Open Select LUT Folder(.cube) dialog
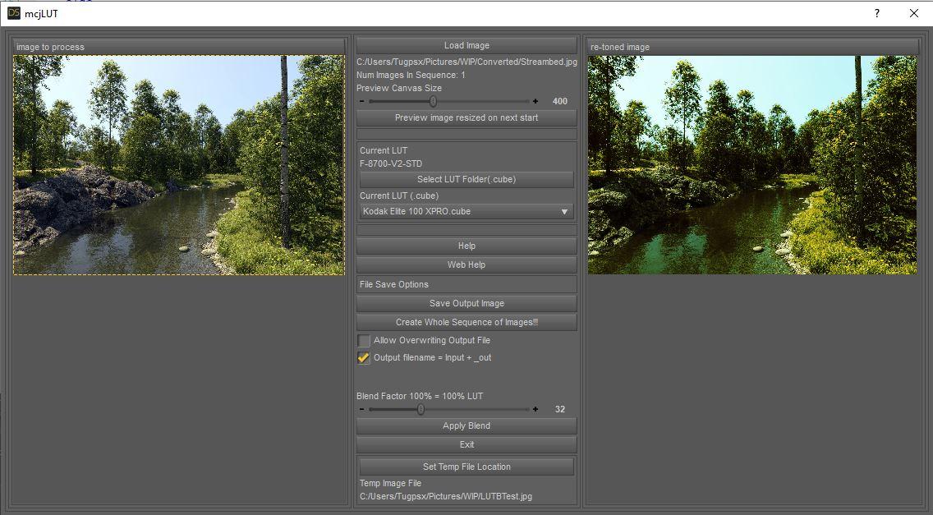The width and height of the screenshot is (933, 515). [x=466, y=179]
